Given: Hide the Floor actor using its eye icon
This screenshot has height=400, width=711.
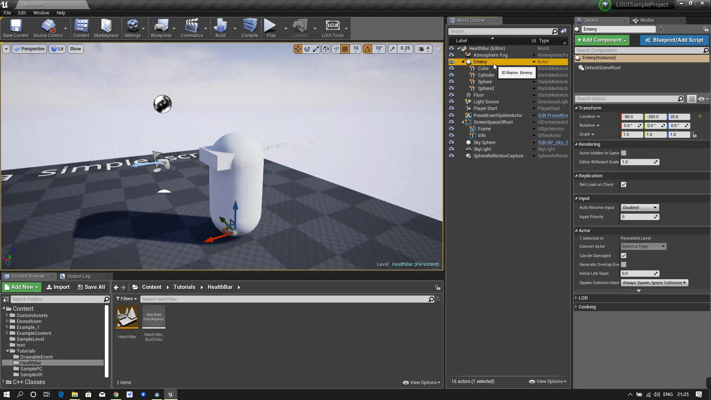Looking at the screenshot, I should [x=451, y=95].
